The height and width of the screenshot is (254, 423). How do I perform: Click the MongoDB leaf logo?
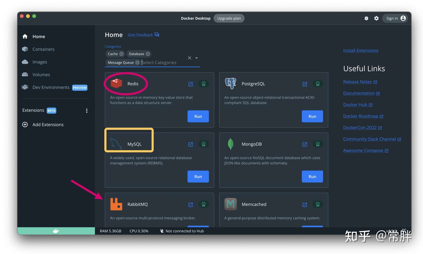click(231, 144)
